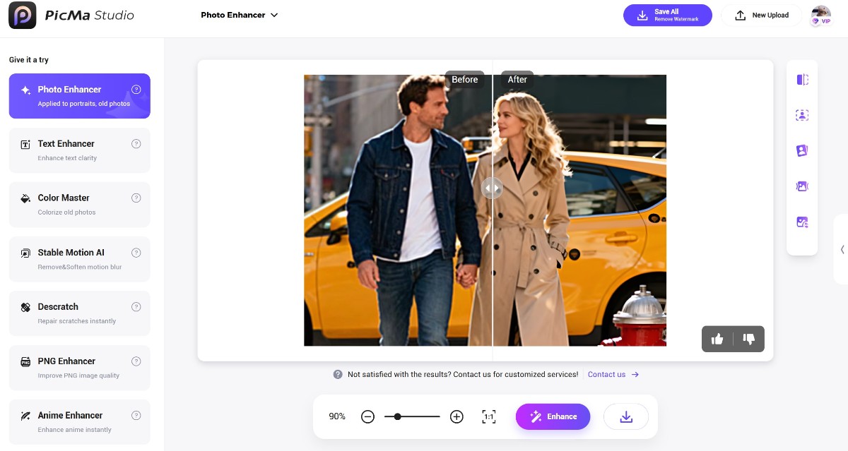This screenshot has width=848, height=451.
Task: Select the Color Master tool
Action: 80,205
